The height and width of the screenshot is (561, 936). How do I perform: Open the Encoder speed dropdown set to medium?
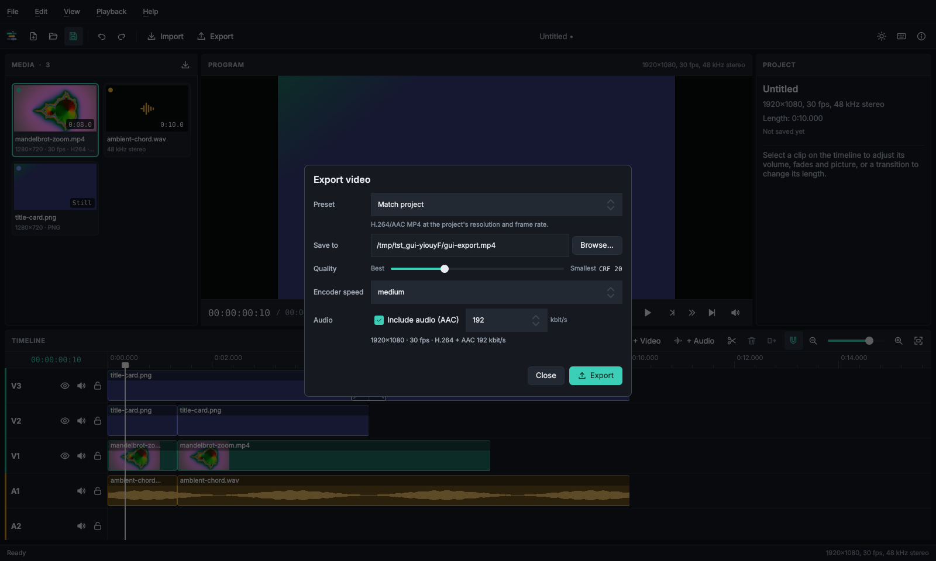(x=497, y=292)
